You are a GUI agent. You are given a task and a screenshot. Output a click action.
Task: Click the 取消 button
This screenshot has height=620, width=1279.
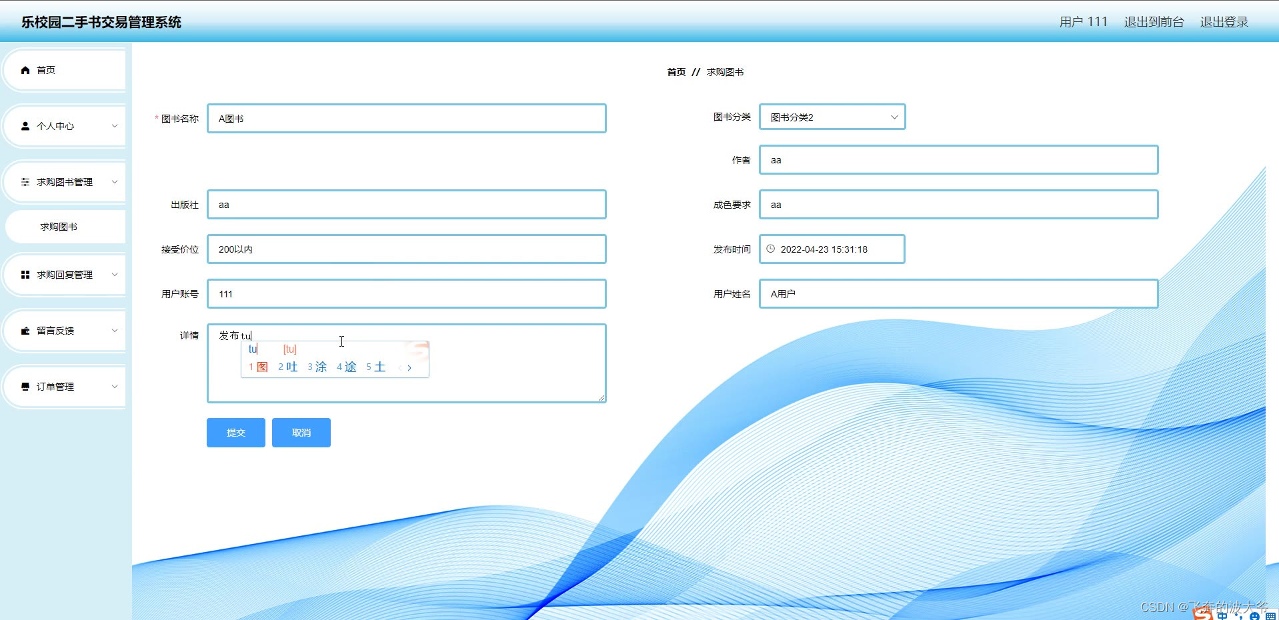(301, 433)
